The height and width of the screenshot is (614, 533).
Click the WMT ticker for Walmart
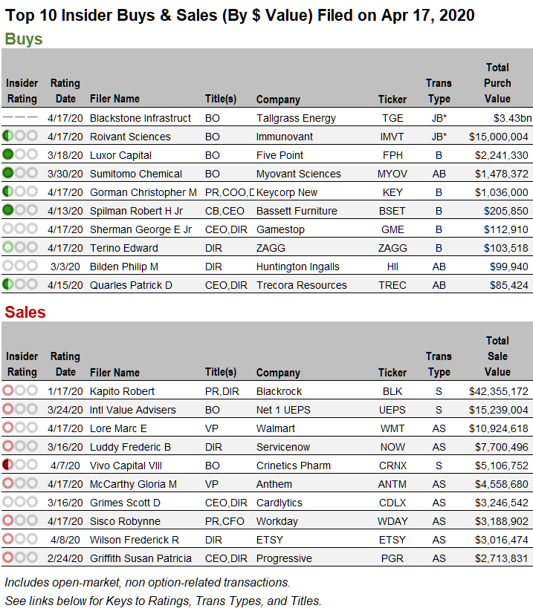(393, 428)
